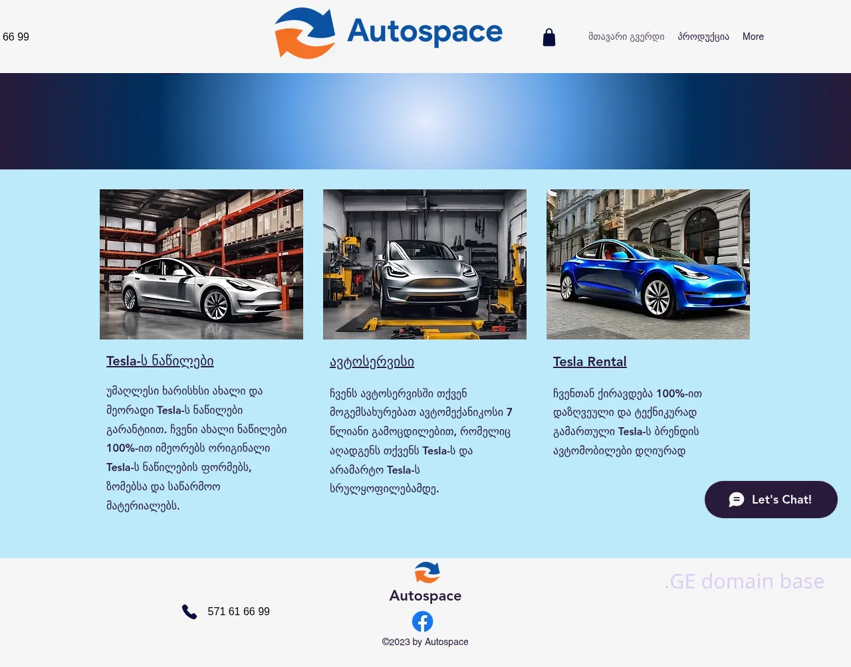Screen dimensions: 851x667
Task: Click the .GE domain base text
Action: [743, 581]
